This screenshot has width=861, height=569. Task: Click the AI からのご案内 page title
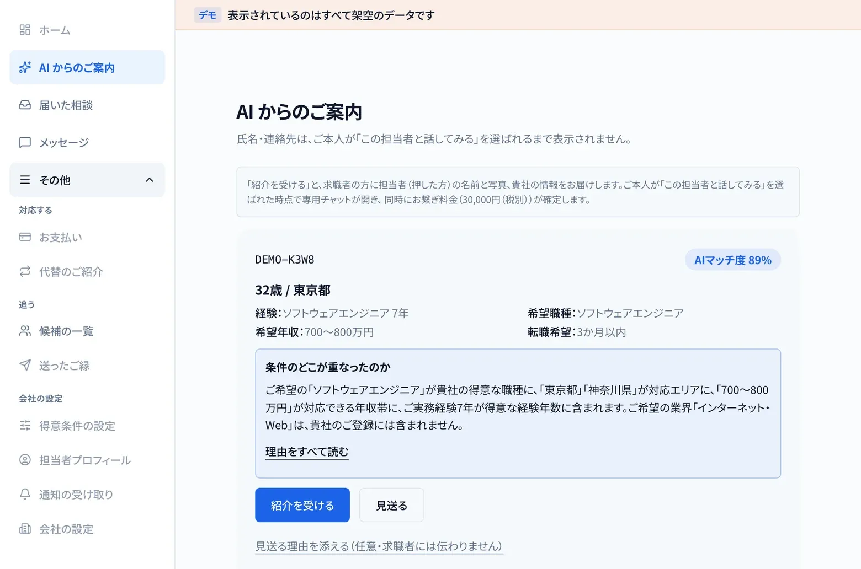pyautogui.click(x=299, y=112)
